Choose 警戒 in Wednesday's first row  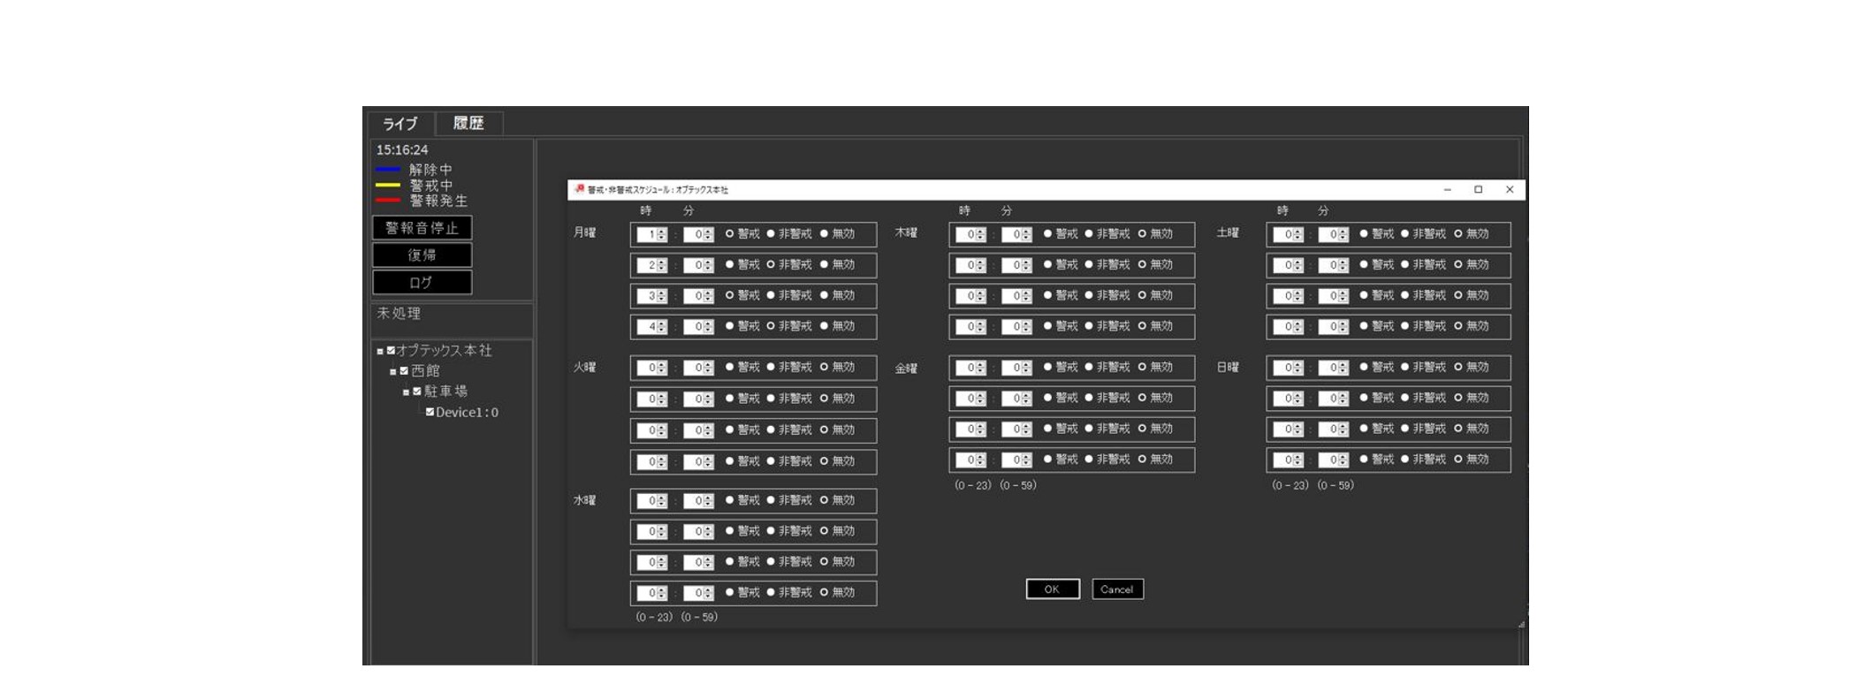point(729,500)
